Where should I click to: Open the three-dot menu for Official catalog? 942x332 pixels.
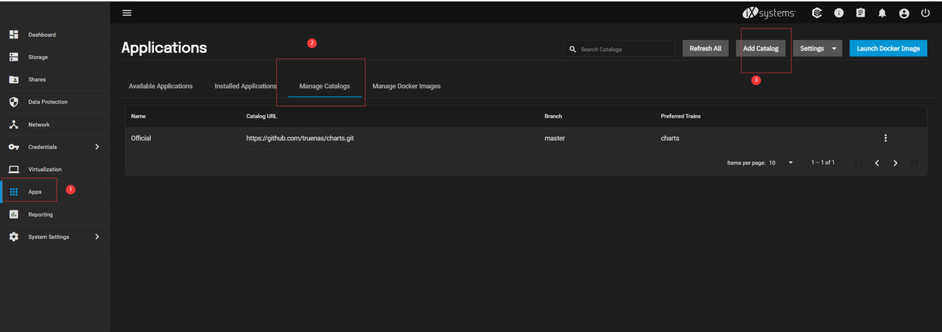885,138
